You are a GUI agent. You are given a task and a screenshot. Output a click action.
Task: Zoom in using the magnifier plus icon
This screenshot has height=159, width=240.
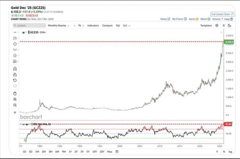point(15,99)
